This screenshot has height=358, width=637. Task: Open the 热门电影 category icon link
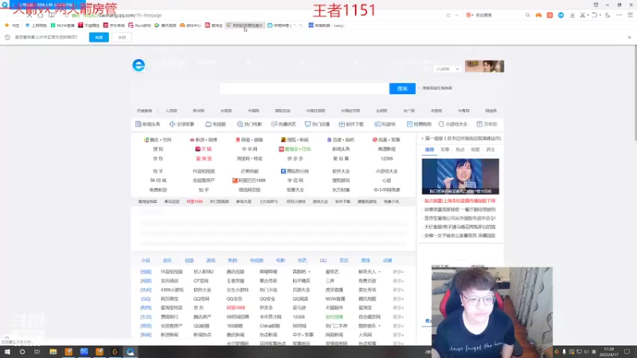point(249,124)
